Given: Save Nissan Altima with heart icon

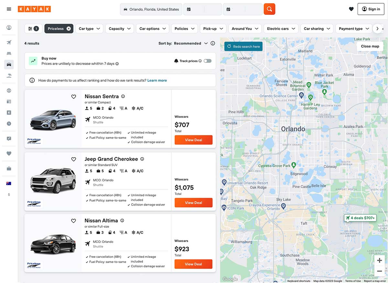Looking at the screenshot, I should click(x=74, y=221).
